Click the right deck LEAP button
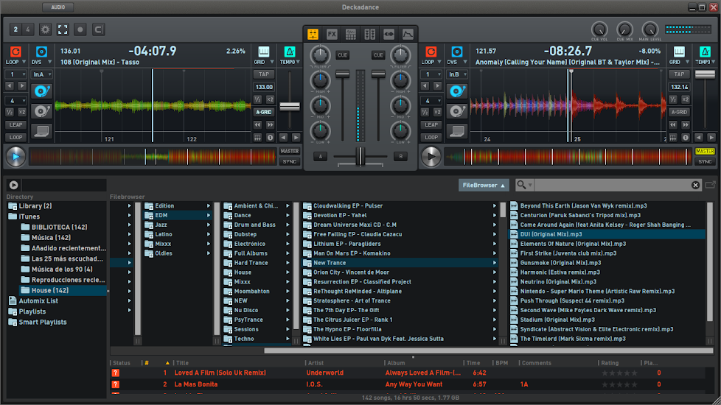This screenshot has width=721, height=405. tap(431, 125)
